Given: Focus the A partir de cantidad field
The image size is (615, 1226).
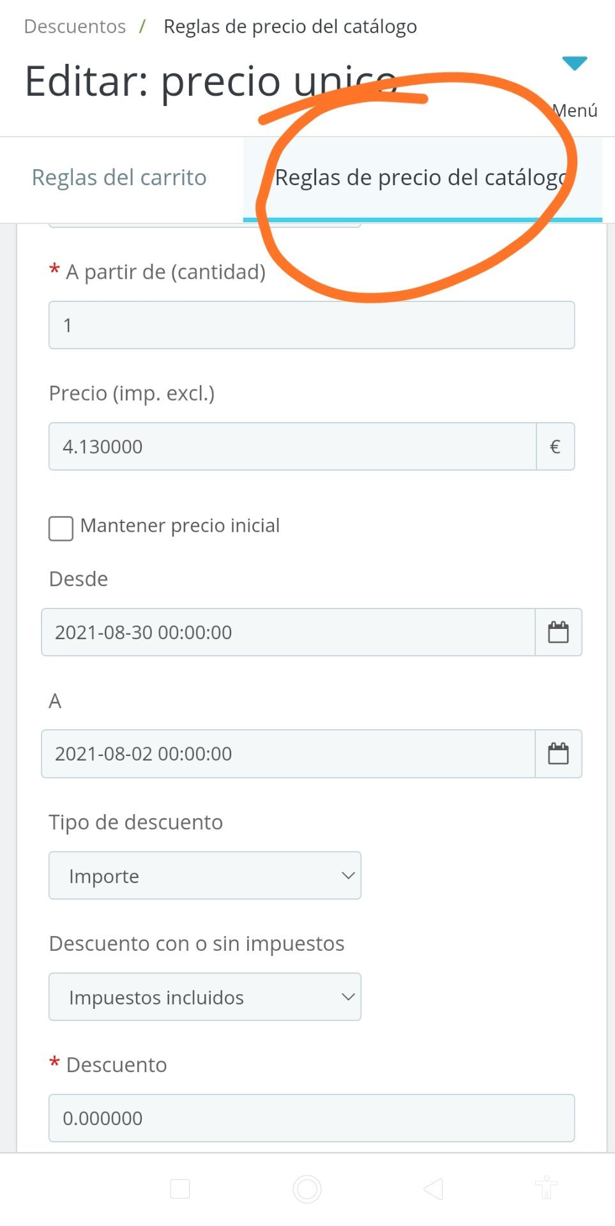Looking at the screenshot, I should coord(311,325).
